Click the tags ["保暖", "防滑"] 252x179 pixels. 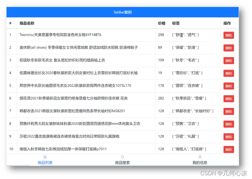pos(186,48)
